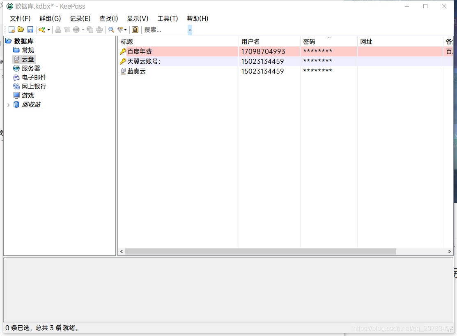Screen dimensions: 457x336
Task: Select the 网上银行 group
Action: (34, 86)
